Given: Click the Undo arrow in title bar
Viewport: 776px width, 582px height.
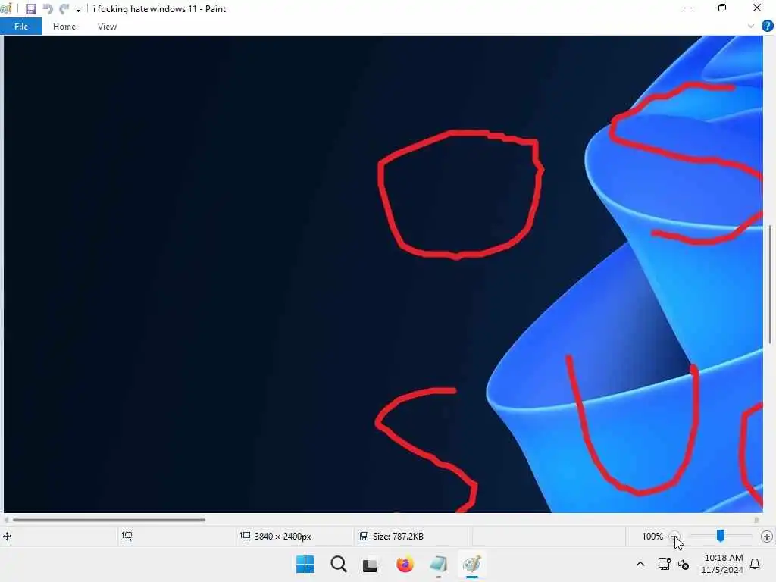Looking at the screenshot, I should click(x=48, y=9).
